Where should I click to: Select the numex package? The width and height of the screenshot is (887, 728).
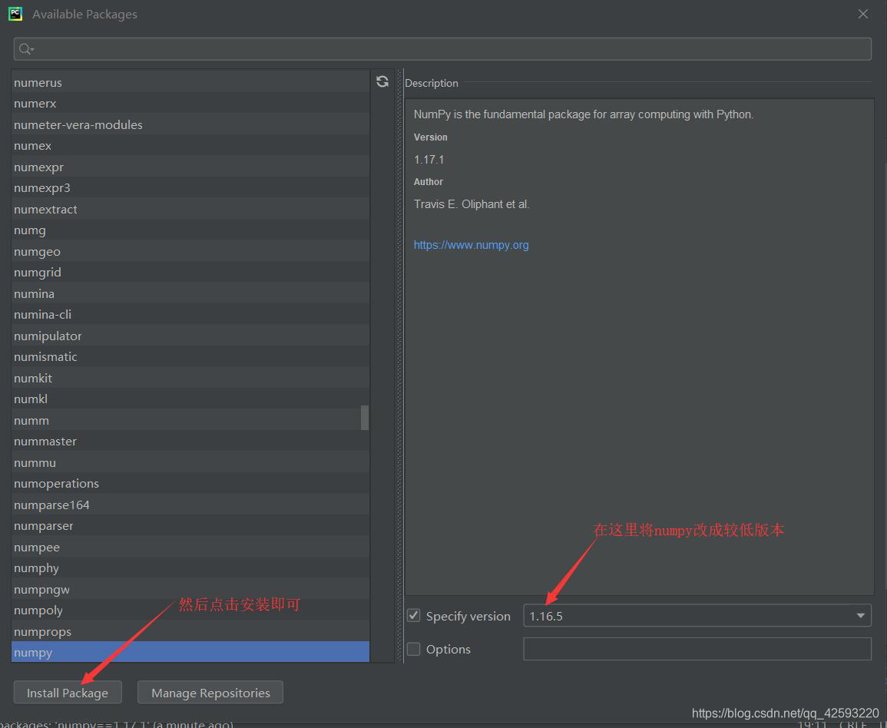[x=190, y=146]
